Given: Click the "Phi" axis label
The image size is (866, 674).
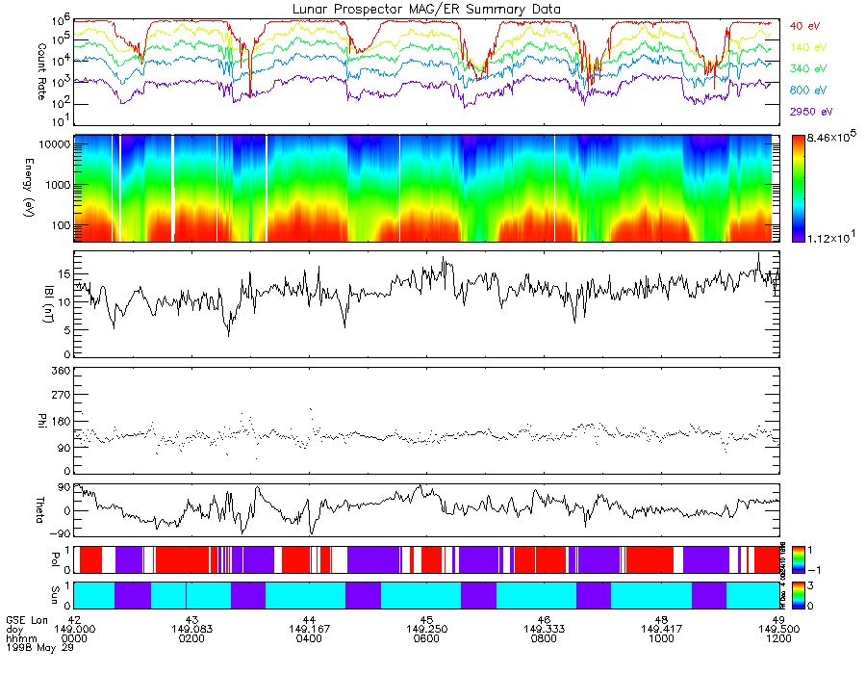Looking at the screenshot, I should coord(41,421).
